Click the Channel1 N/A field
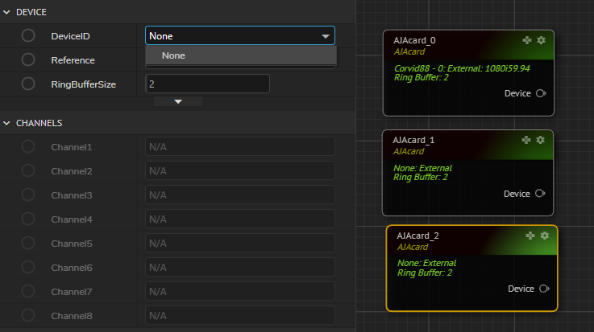 pyautogui.click(x=239, y=147)
